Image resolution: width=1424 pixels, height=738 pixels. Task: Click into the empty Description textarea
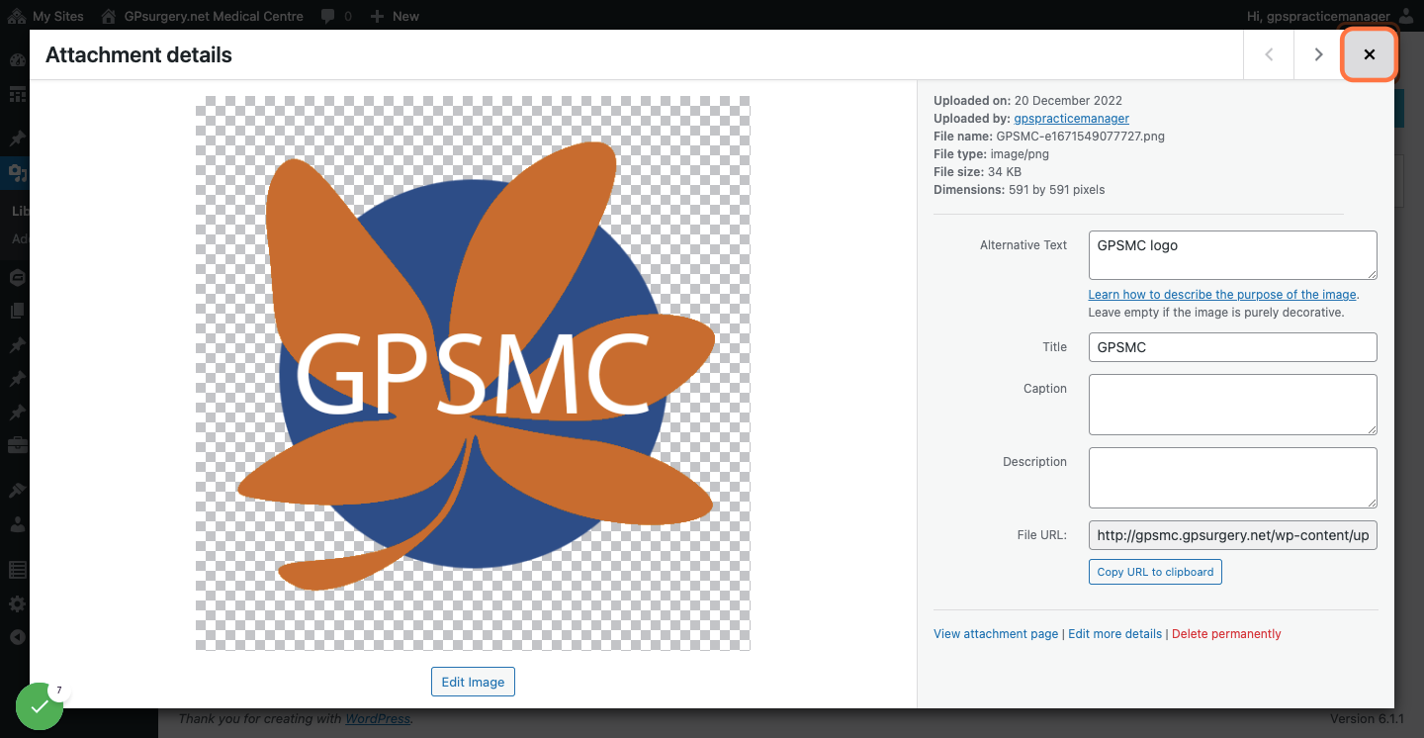[1232, 478]
